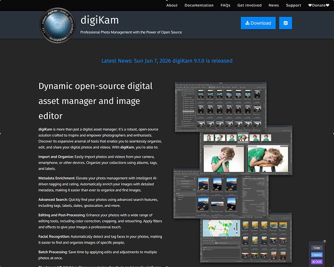The height and width of the screenshot is (267, 334).
Task: Click the purple AI OCR button
Action: (x=317, y=262)
